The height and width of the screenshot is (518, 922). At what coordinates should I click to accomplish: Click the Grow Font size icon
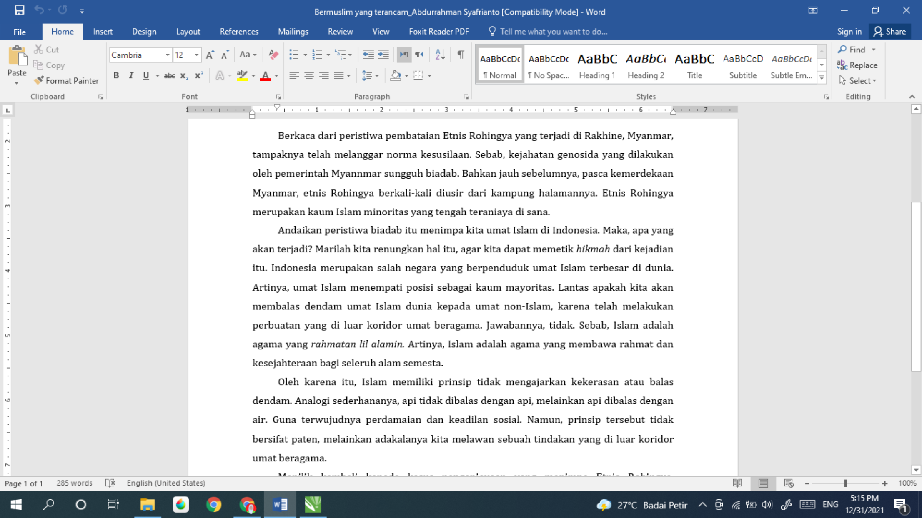pyautogui.click(x=210, y=55)
